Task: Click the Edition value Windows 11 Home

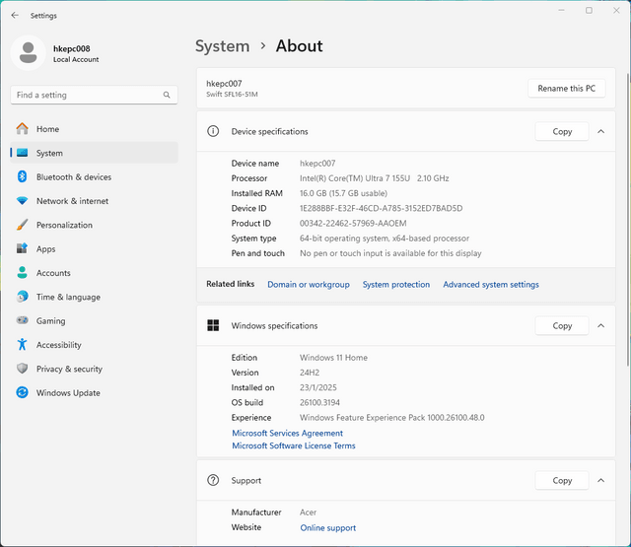Action: (x=333, y=357)
